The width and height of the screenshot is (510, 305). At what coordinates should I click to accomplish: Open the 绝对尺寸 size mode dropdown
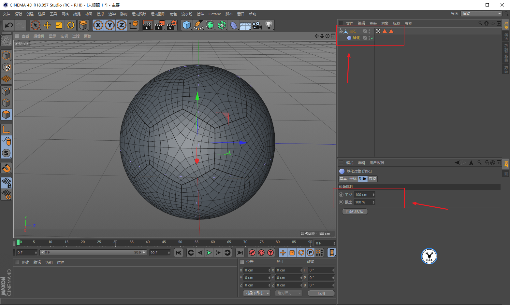click(x=289, y=293)
